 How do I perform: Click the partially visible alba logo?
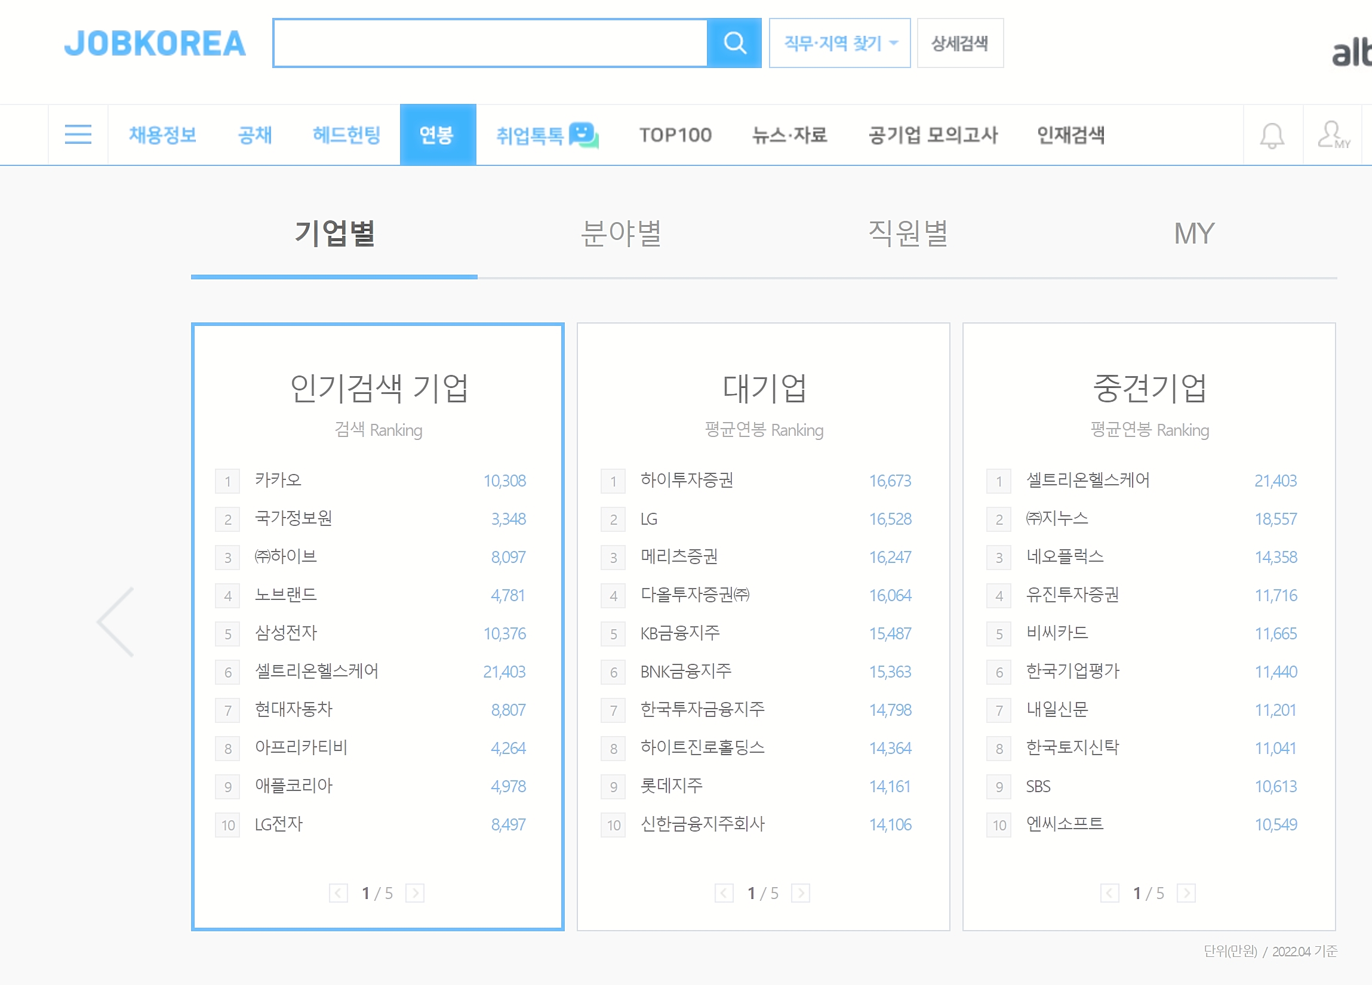pyautogui.click(x=1352, y=52)
